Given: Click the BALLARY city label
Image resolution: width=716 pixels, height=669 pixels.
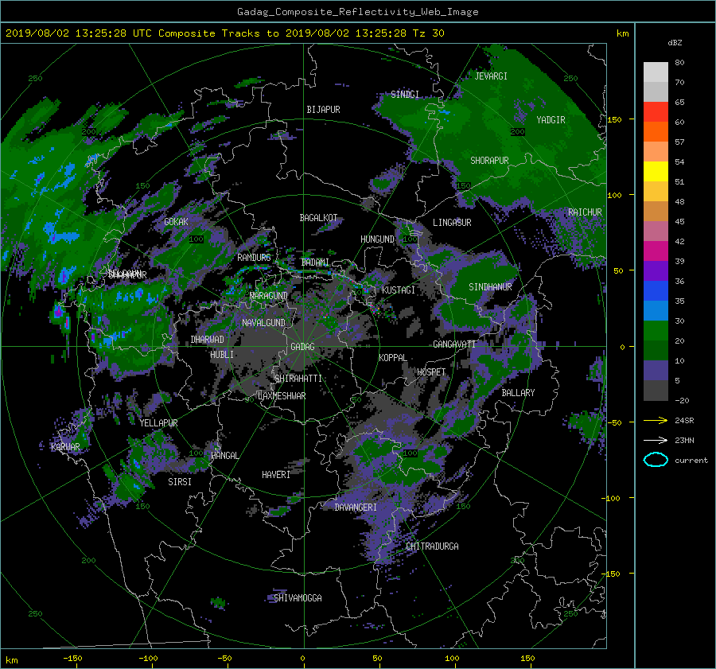Looking at the screenshot, I should tap(518, 393).
